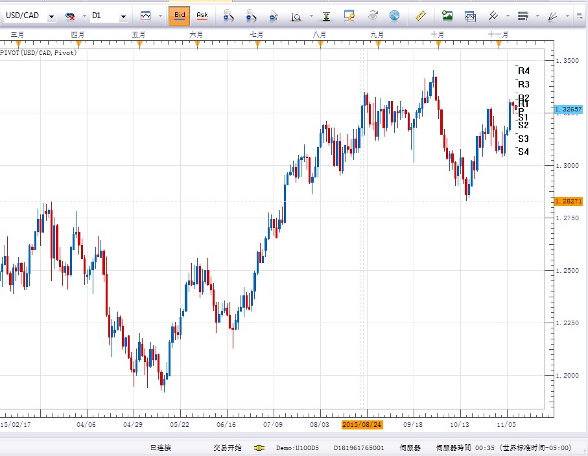Click the add picture icon
The image size is (588, 456).
(447, 16)
